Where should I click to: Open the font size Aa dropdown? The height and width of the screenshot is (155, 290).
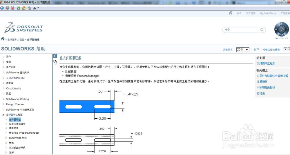[x=36, y=8]
